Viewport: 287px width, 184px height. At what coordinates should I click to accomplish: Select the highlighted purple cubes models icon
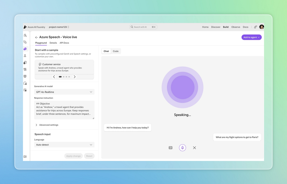click(x=25, y=49)
